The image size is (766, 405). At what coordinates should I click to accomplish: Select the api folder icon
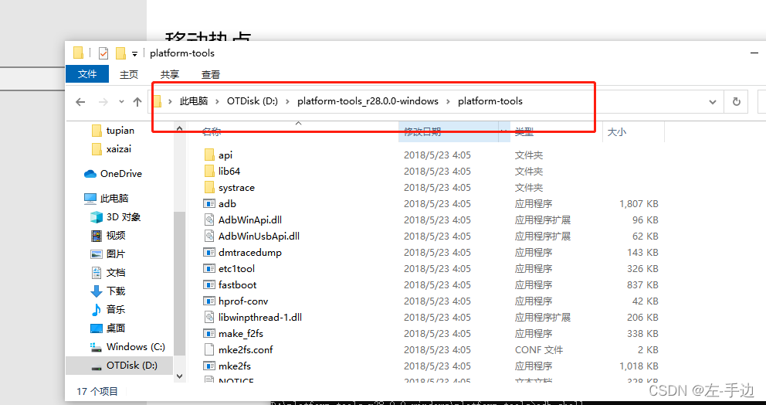click(209, 155)
